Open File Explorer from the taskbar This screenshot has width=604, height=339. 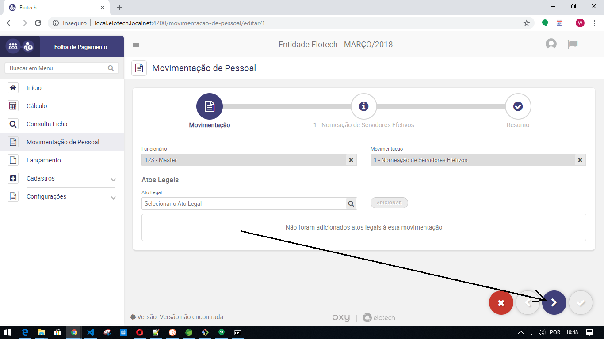click(x=42, y=332)
